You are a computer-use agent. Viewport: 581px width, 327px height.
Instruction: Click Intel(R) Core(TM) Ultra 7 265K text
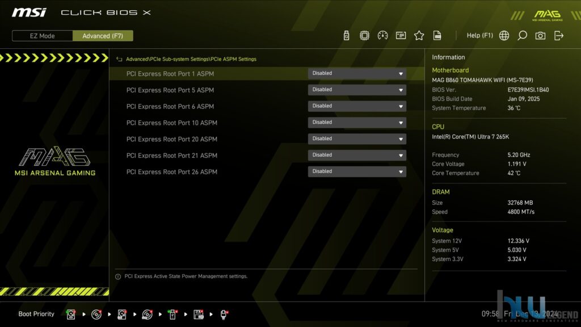470,137
